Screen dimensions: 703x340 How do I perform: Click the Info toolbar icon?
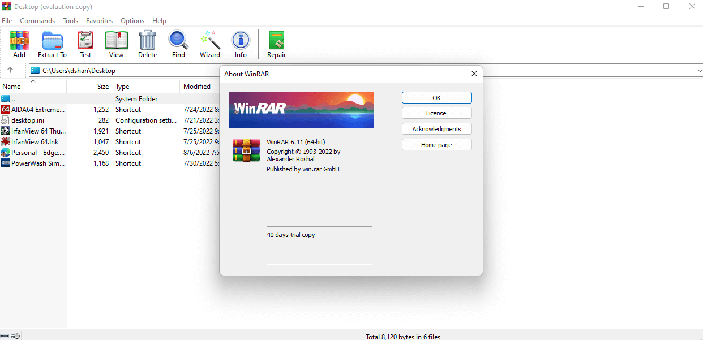click(x=241, y=41)
